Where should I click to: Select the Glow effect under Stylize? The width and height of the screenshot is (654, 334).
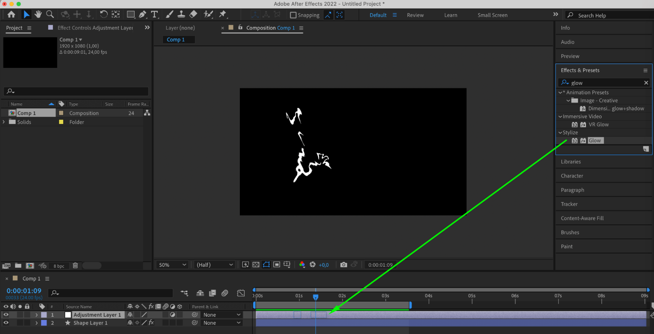coord(594,140)
